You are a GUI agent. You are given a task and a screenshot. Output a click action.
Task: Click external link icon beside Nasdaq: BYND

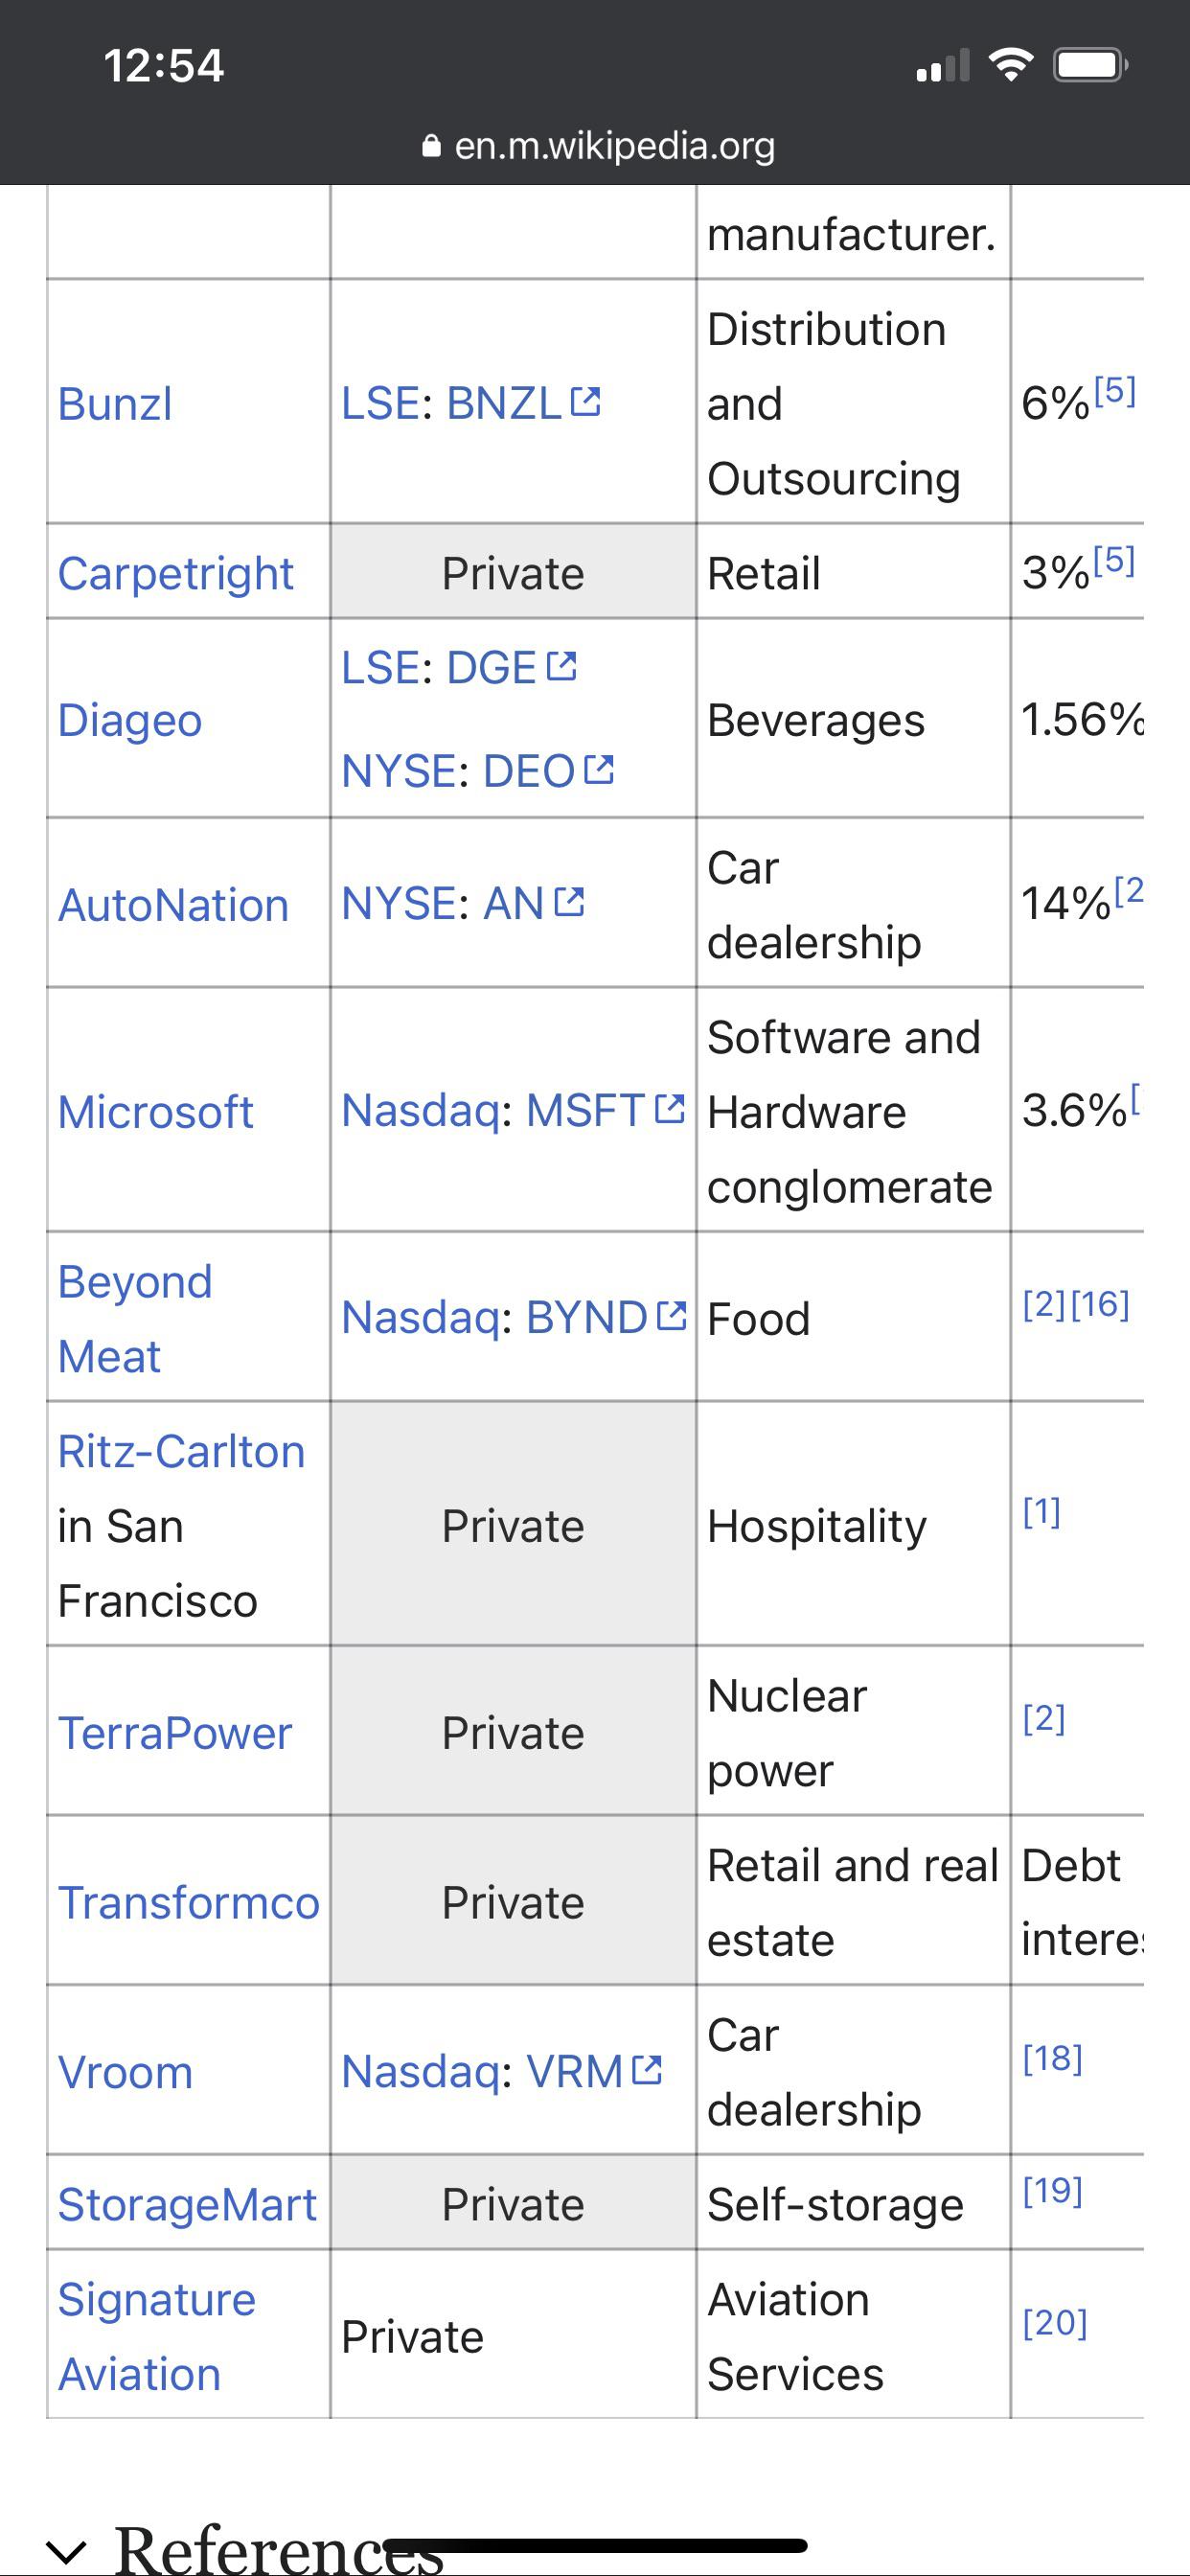[x=671, y=1316]
